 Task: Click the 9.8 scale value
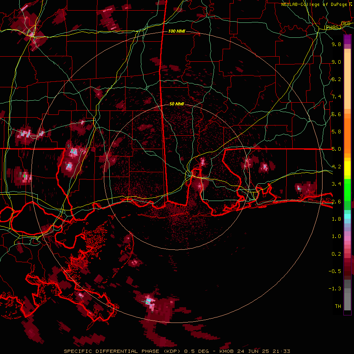pos(336,44)
